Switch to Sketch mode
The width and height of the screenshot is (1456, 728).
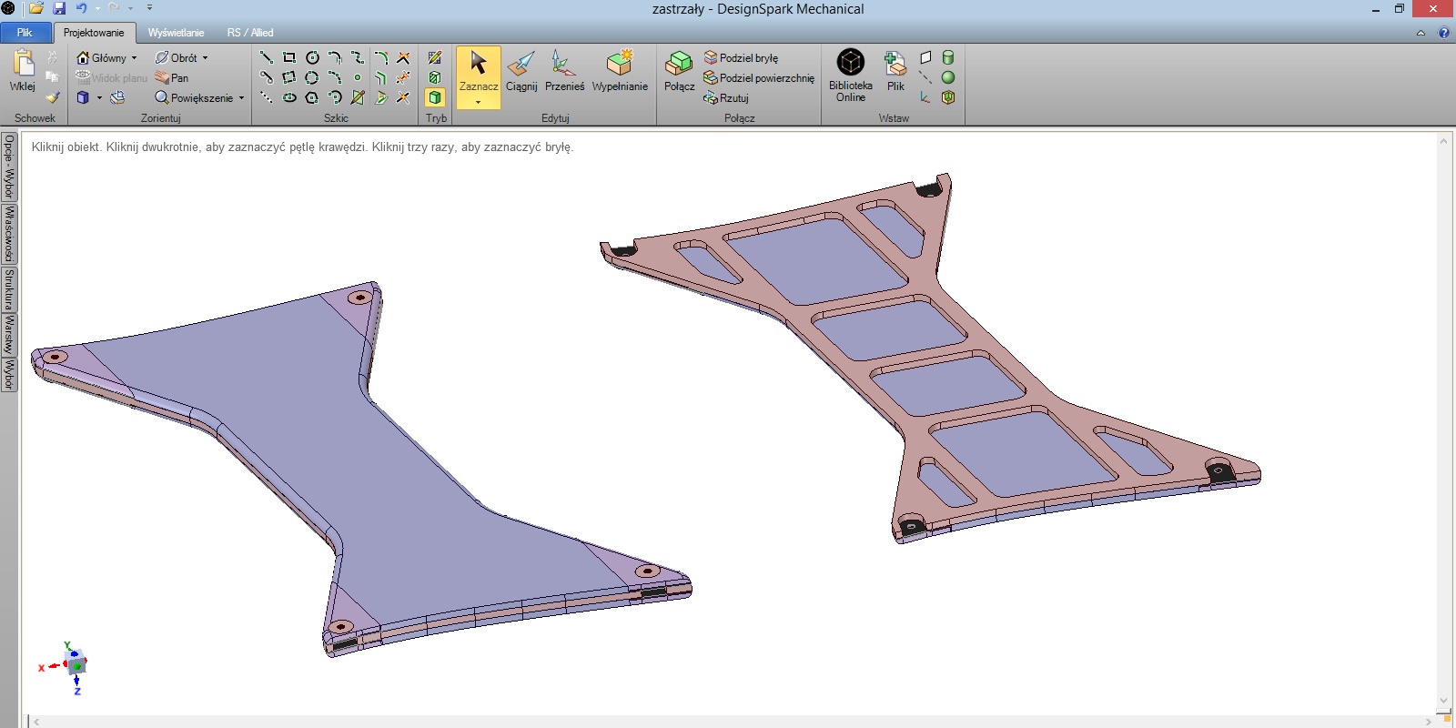tap(435, 57)
